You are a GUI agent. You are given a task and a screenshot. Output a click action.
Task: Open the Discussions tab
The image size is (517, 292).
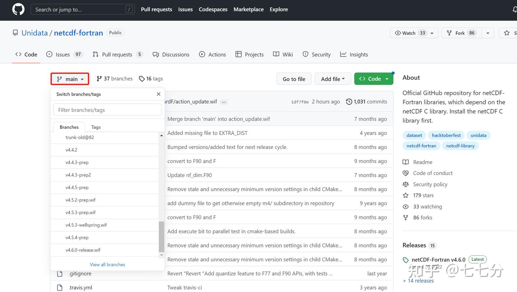click(171, 55)
